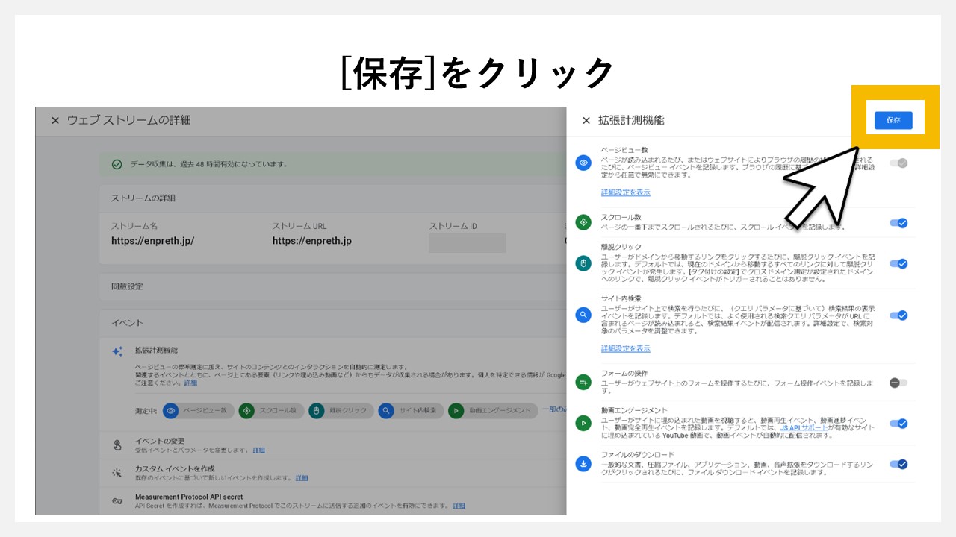The image size is (956, 537).
Task: Click the ファイルのダウンロード download icon
Action: click(x=583, y=464)
